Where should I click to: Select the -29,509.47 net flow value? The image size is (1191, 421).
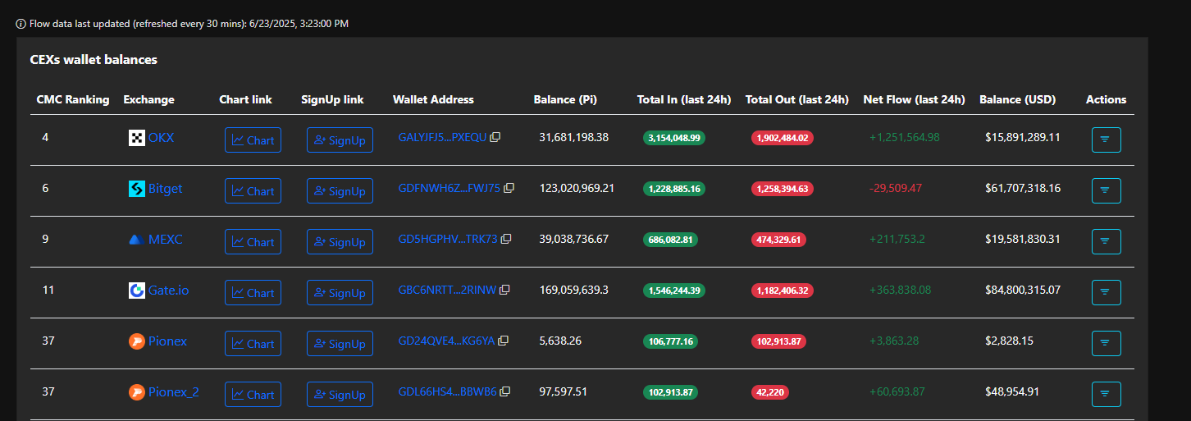896,188
